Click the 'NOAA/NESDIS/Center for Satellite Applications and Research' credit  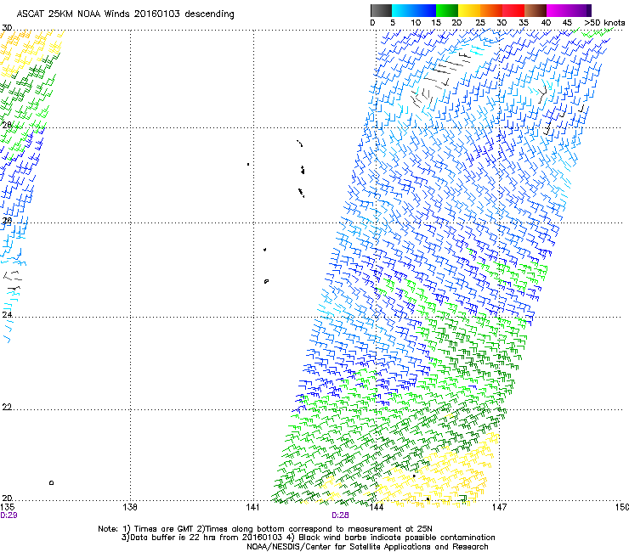pyautogui.click(x=367, y=547)
